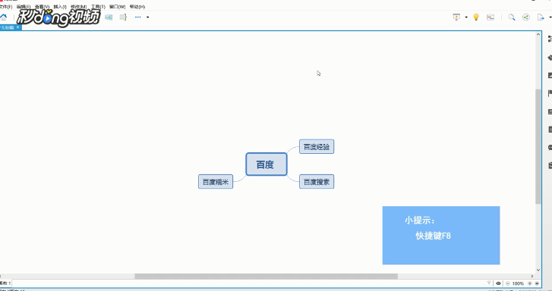The height and width of the screenshot is (291, 552).
Task: Click the Home icon in toolbar
Action: point(4,17)
